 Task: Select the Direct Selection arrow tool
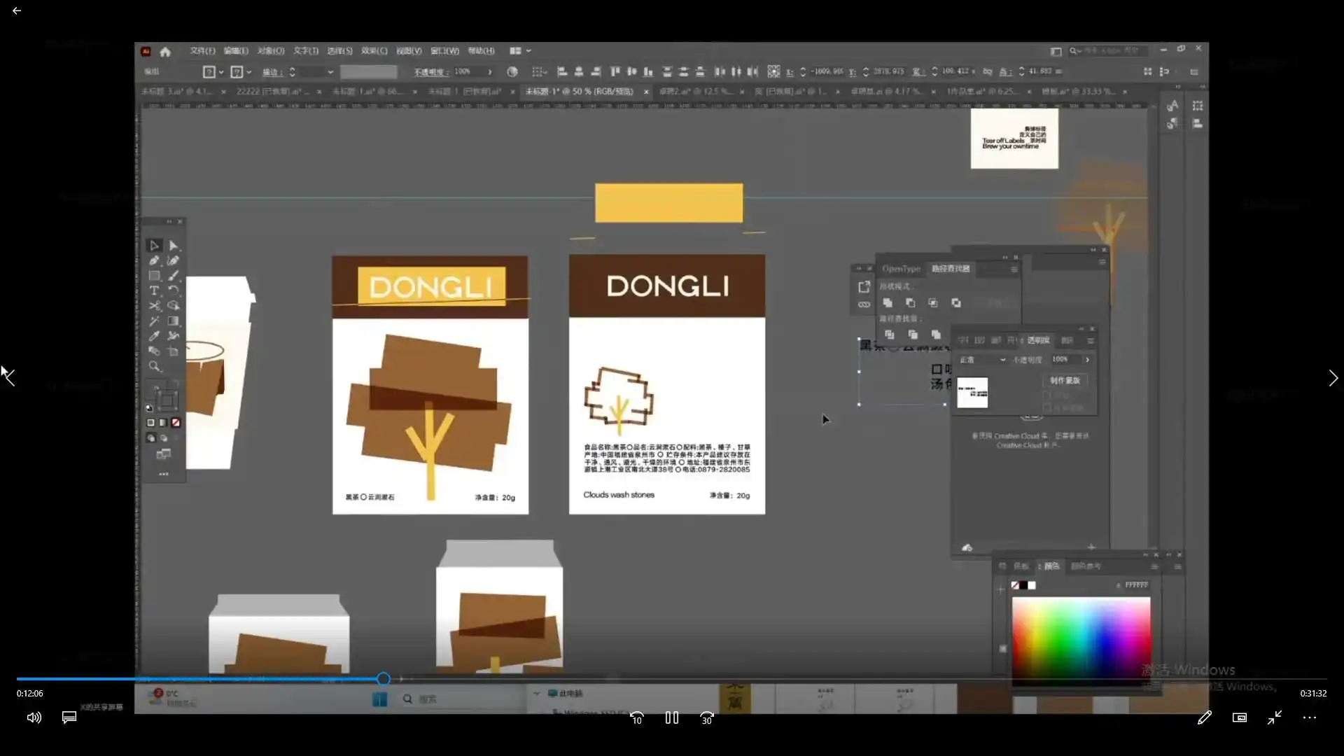[x=173, y=246]
